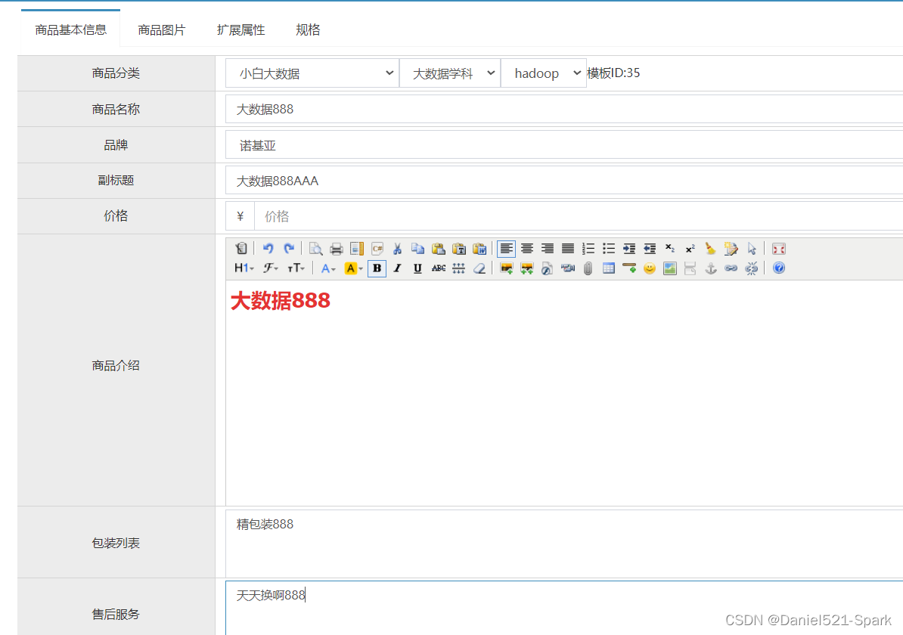Insert a bulleted list
The image size is (903, 635).
609,248
